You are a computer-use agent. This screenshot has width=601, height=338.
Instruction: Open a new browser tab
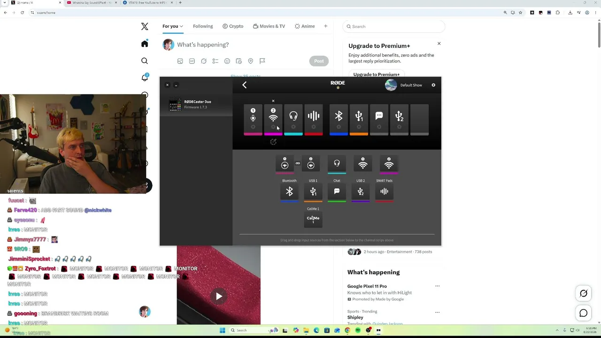point(180,3)
